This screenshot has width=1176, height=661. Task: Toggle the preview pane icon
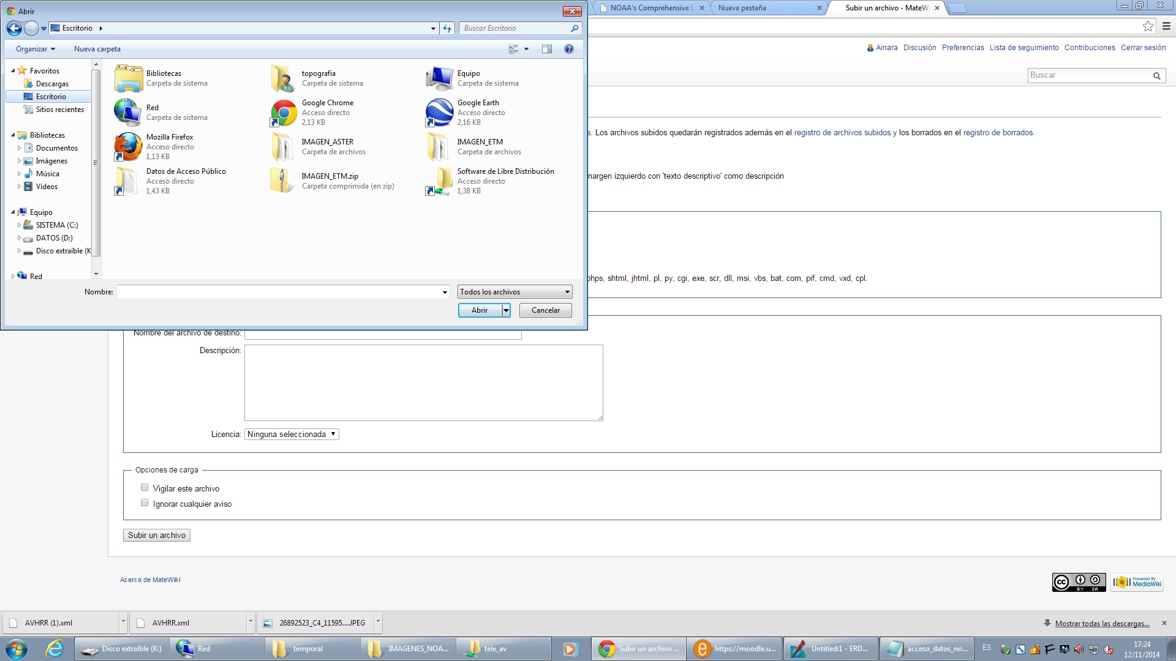point(547,49)
